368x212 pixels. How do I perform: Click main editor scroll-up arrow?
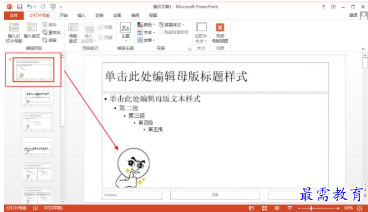(365, 56)
